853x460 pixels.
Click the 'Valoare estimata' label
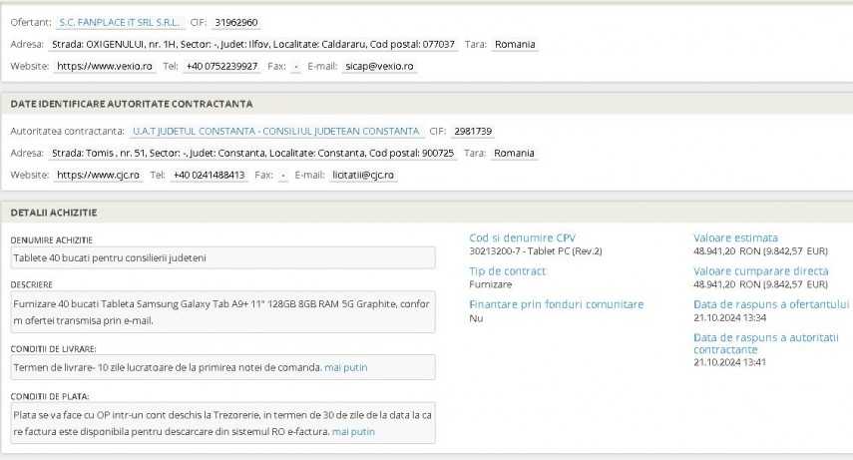[x=735, y=237]
